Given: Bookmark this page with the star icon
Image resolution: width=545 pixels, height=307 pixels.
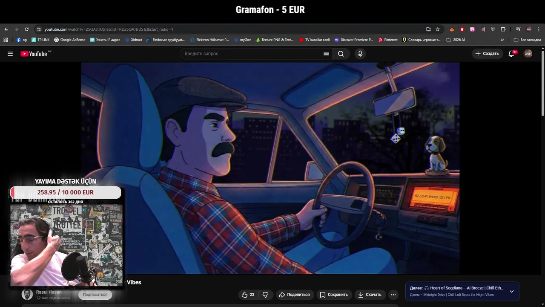Looking at the screenshot, I should tap(438, 29).
